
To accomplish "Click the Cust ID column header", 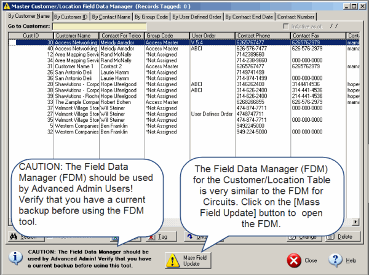I will pyautogui.click(x=31, y=36).
